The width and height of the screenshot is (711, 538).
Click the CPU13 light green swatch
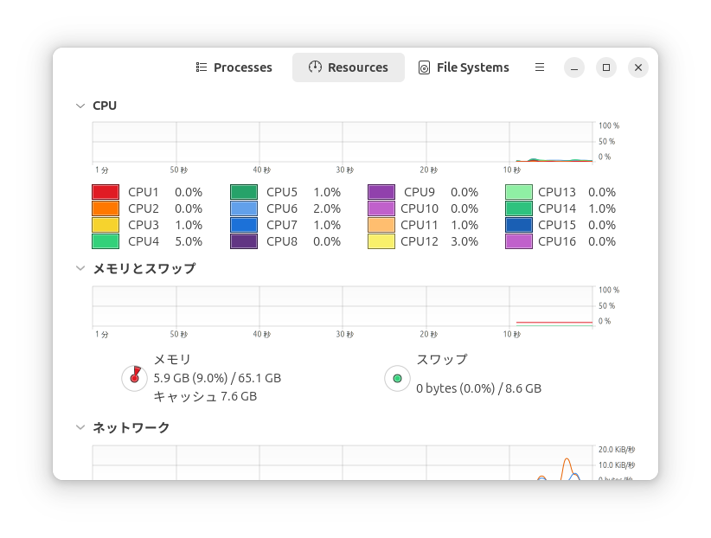[x=518, y=192]
